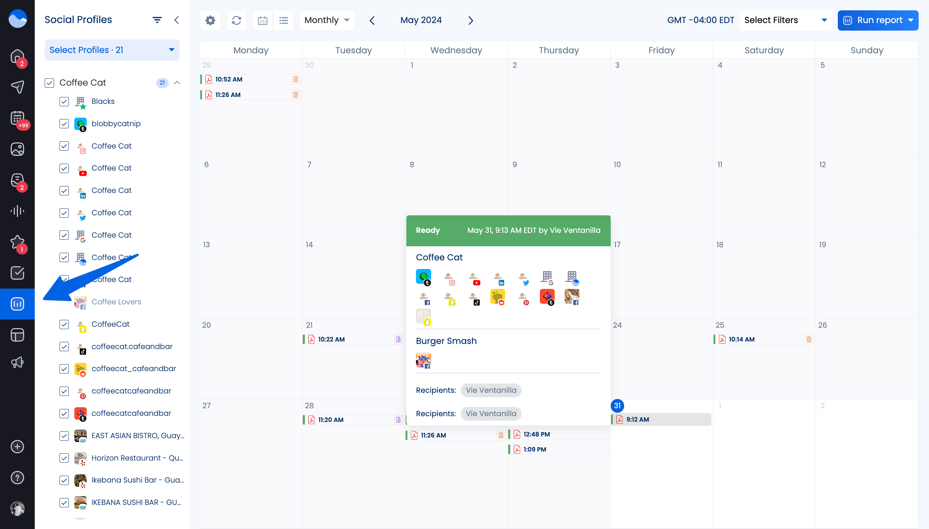Viewport: 929px width, 529px height.
Task: Uncheck Ikebana Sushi Bar - Gua profile checkbox
Action: tap(64, 480)
